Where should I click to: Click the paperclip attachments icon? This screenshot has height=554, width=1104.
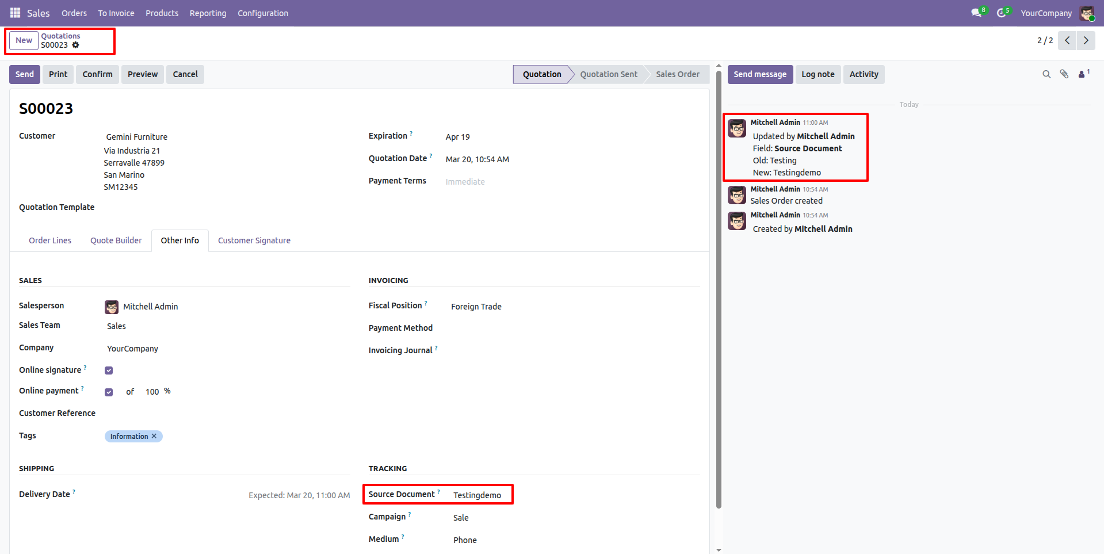point(1064,74)
